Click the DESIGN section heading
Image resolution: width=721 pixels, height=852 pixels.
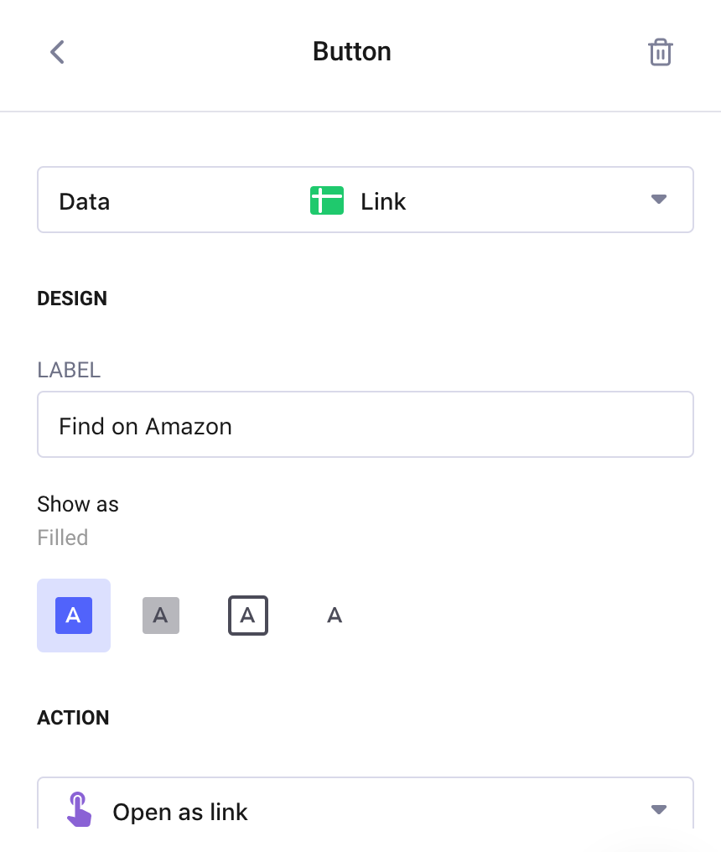[x=72, y=299]
